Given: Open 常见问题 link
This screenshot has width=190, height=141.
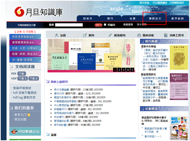Looking at the screenshot, I should [x=20, y=119].
